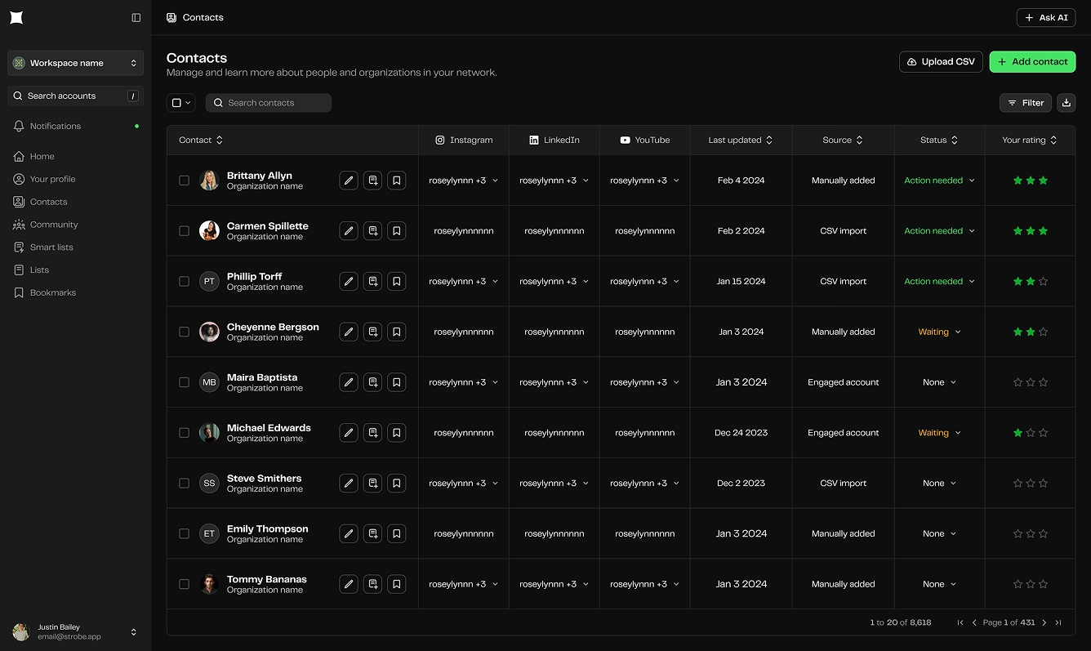Click the edit pencil icon for Brittany Allyn
This screenshot has width=1091, height=651.
point(349,181)
